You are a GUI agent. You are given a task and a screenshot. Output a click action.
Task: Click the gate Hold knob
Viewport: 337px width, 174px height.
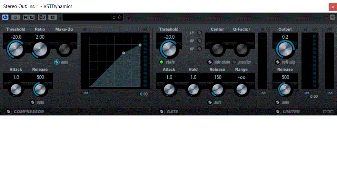193,89
